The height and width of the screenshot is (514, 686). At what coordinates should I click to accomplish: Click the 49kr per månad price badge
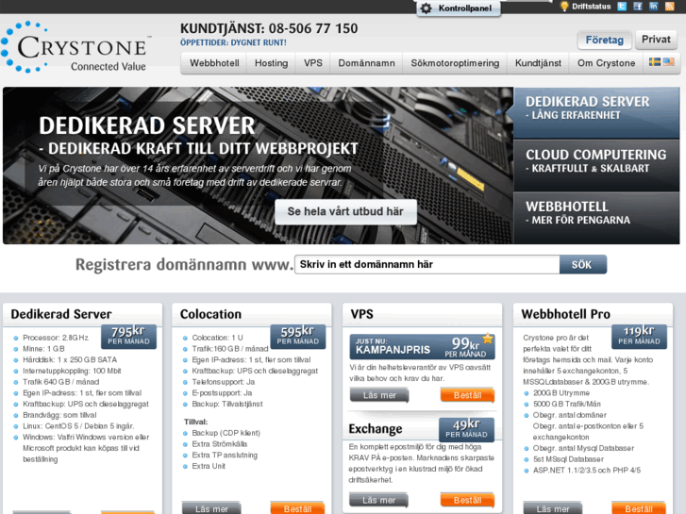coord(466,429)
